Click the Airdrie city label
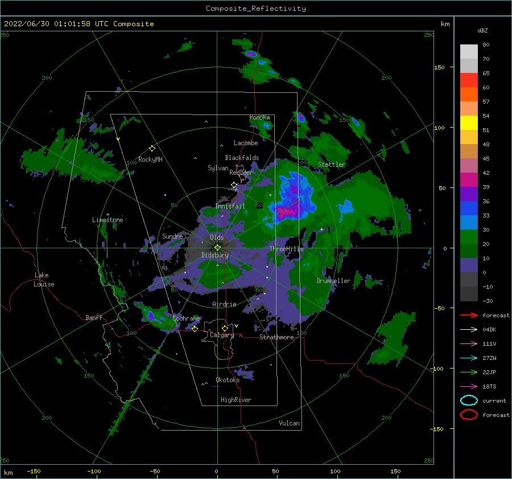Image resolution: width=512 pixels, height=479 pixels. (x=224, y=304)
